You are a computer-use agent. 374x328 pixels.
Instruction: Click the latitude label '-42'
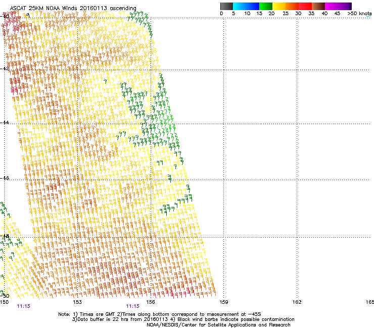click(x=5, y=69)
